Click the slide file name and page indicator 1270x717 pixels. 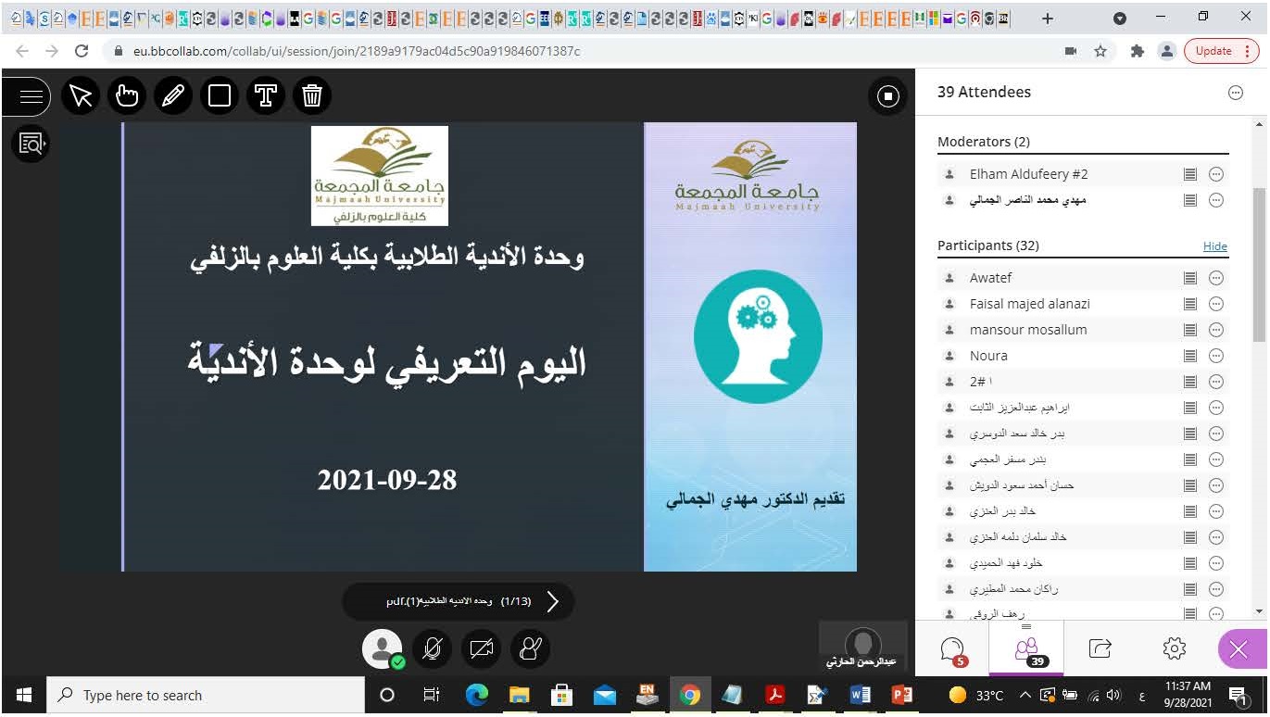[459, 601]
